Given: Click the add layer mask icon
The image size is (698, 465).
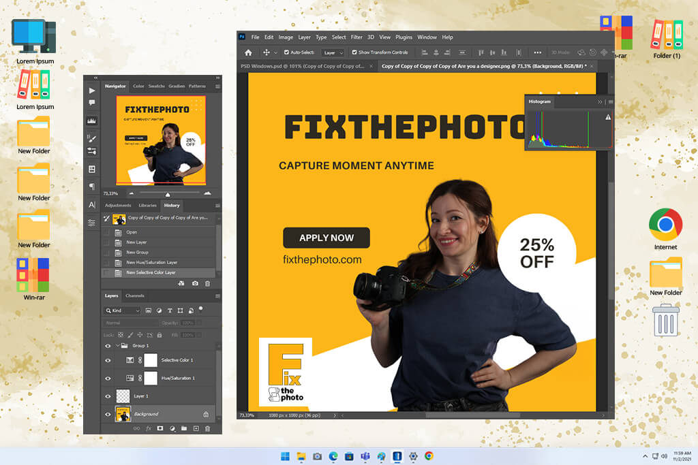Looking at the screenshot, I should [x=160, y=428].
